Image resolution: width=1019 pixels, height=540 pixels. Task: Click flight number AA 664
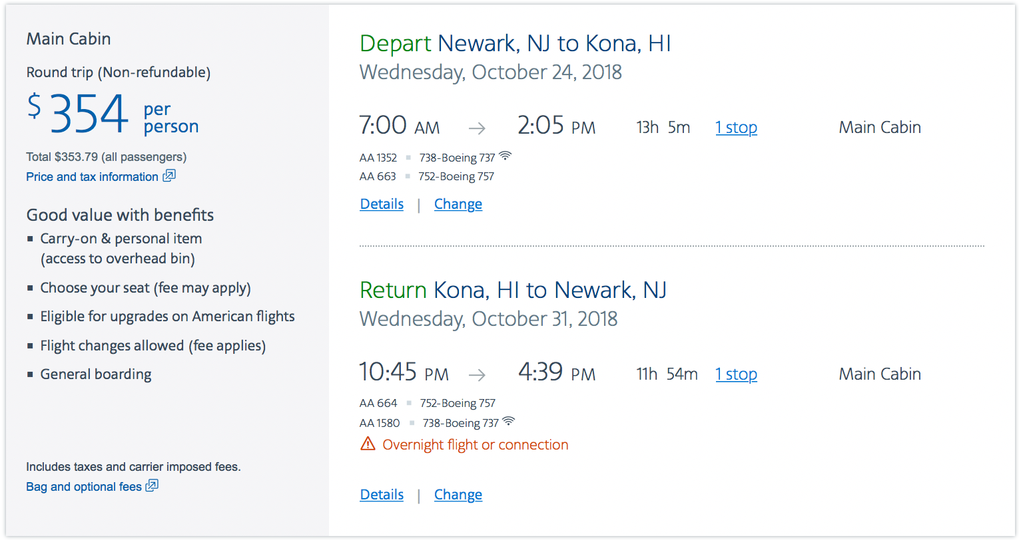(x=378, y=403)
